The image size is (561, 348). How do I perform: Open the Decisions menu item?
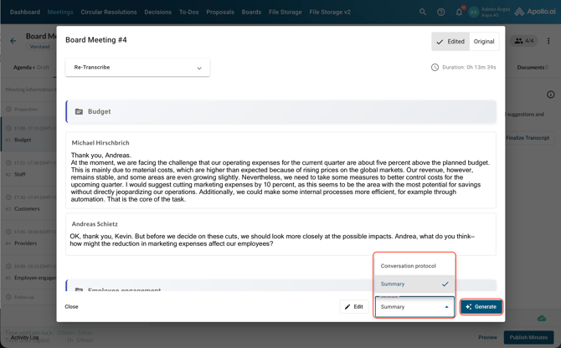[x=157, y=13]
